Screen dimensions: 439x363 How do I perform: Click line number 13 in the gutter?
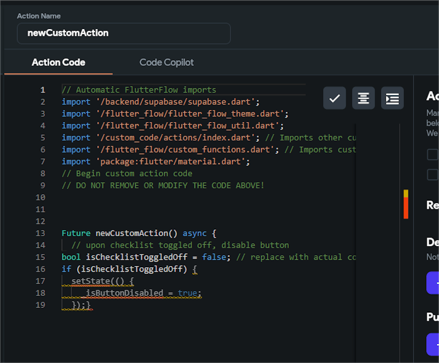(x=40, y=233)
